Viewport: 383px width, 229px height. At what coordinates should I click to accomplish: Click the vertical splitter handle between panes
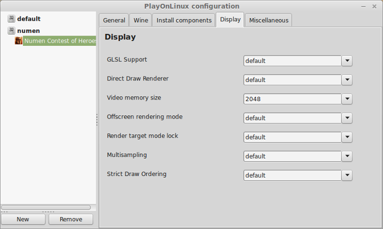point(97,120)
